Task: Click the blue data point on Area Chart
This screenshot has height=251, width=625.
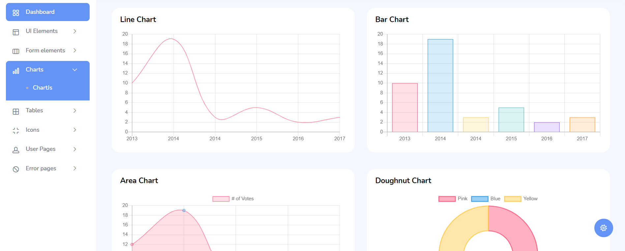Action: click(184, 210)
